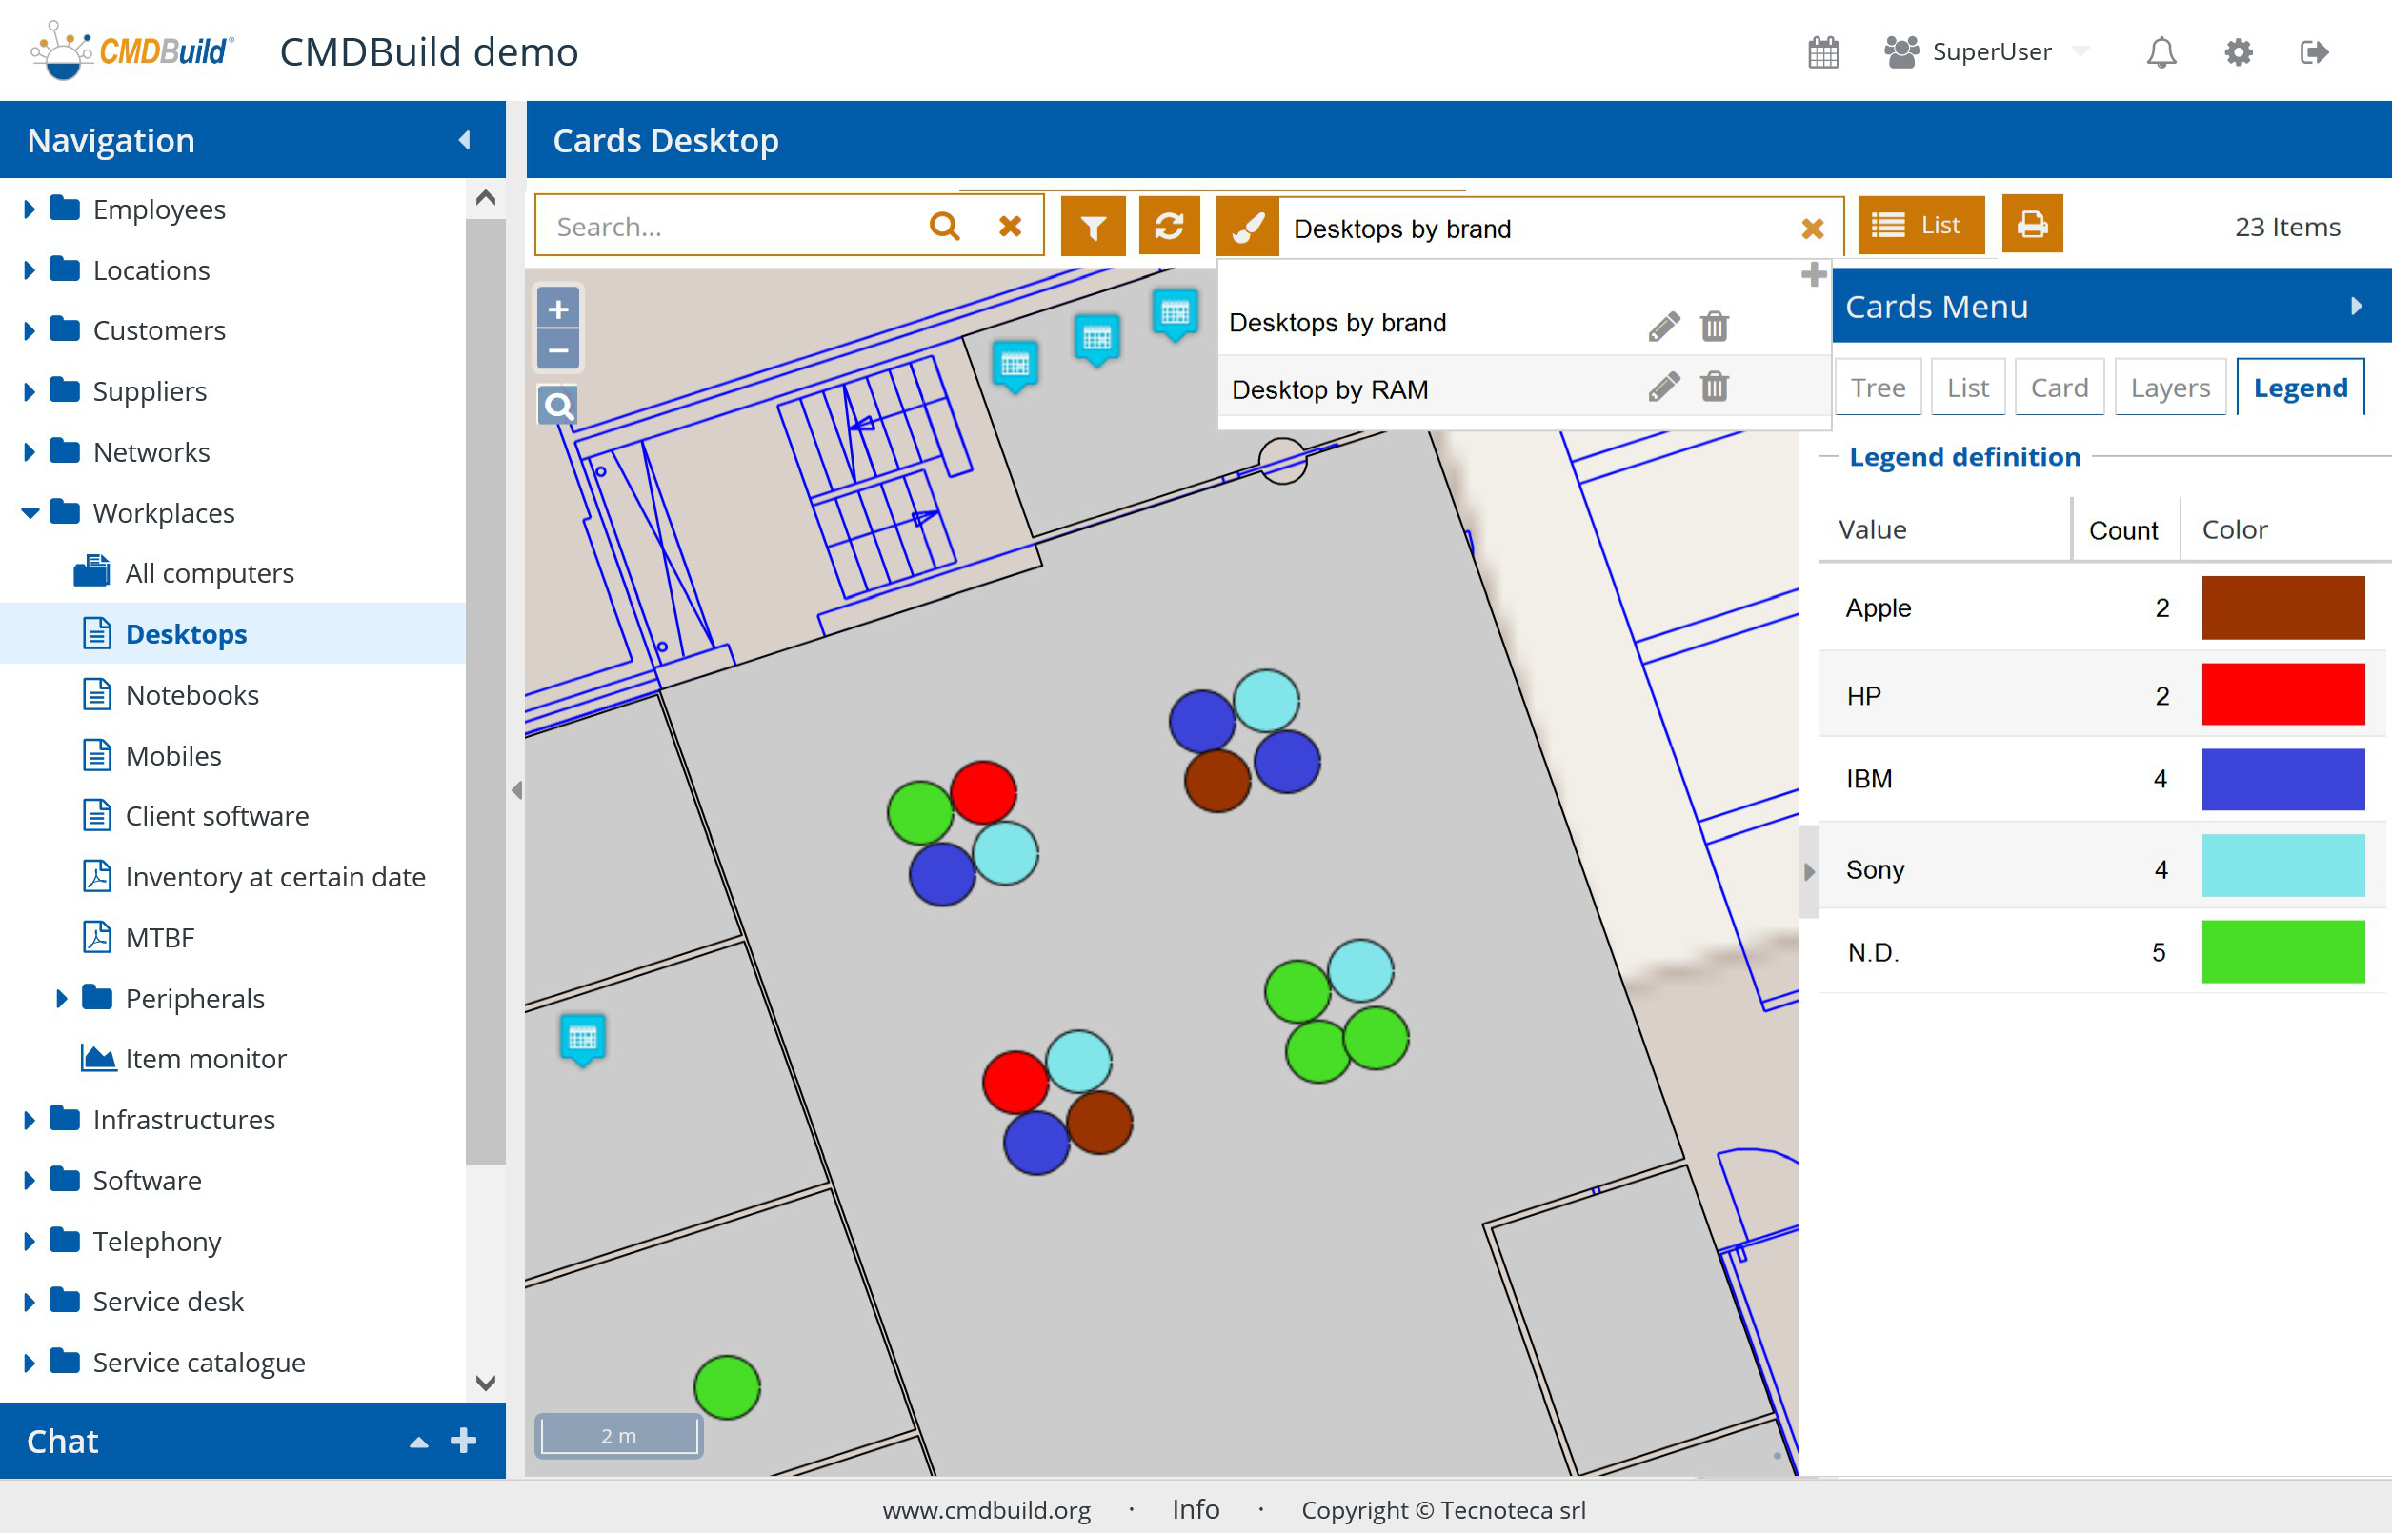The width and height of the screenshot is (2392, 1533).
Task: Delete the Desktop by RAM thematism
Action: (1714, 387)
